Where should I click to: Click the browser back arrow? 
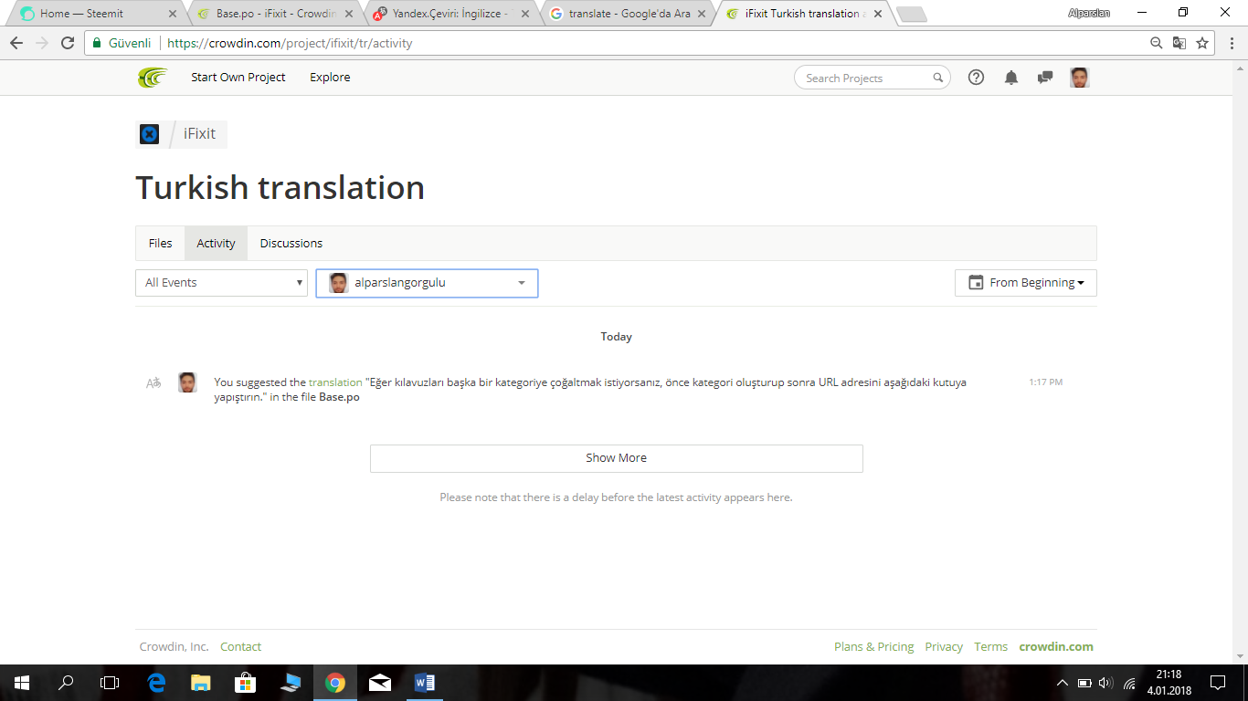tap(16, 43)
